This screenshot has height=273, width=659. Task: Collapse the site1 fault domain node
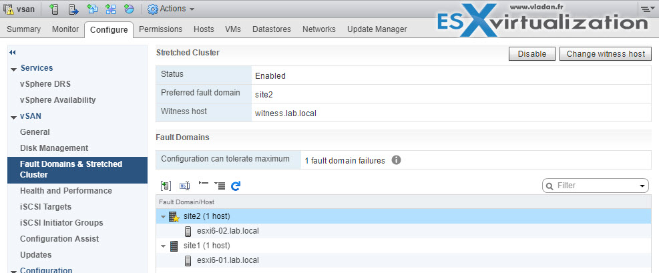click(x=163, y=246)
